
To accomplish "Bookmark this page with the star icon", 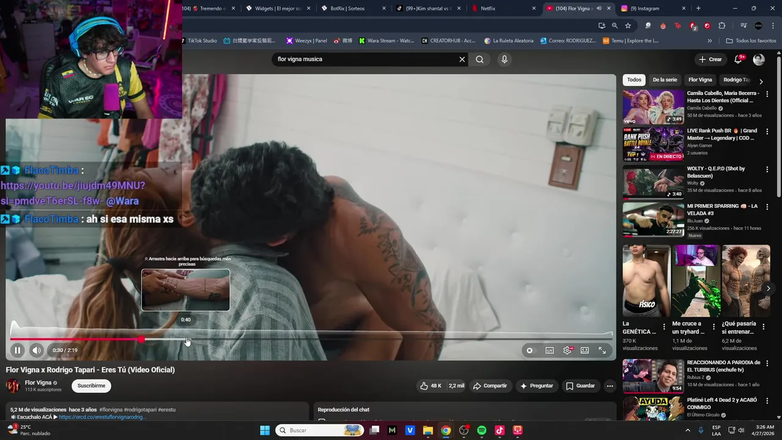I will click(628, 26).
